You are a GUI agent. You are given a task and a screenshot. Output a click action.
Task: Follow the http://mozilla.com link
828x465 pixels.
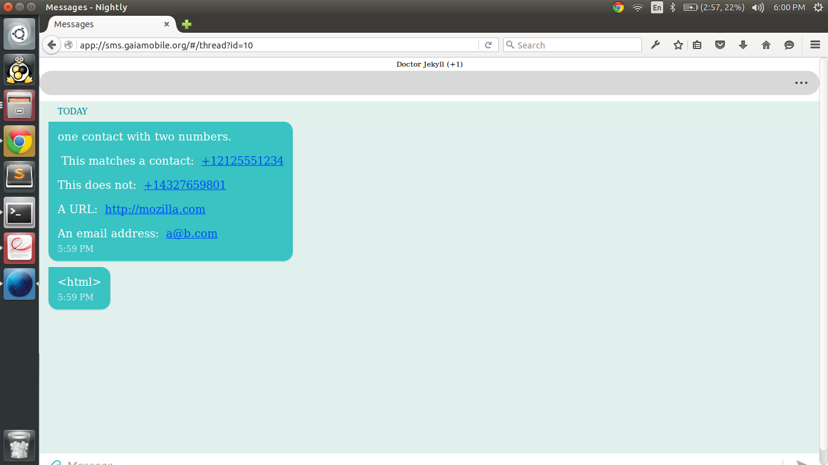click(155, 209)
